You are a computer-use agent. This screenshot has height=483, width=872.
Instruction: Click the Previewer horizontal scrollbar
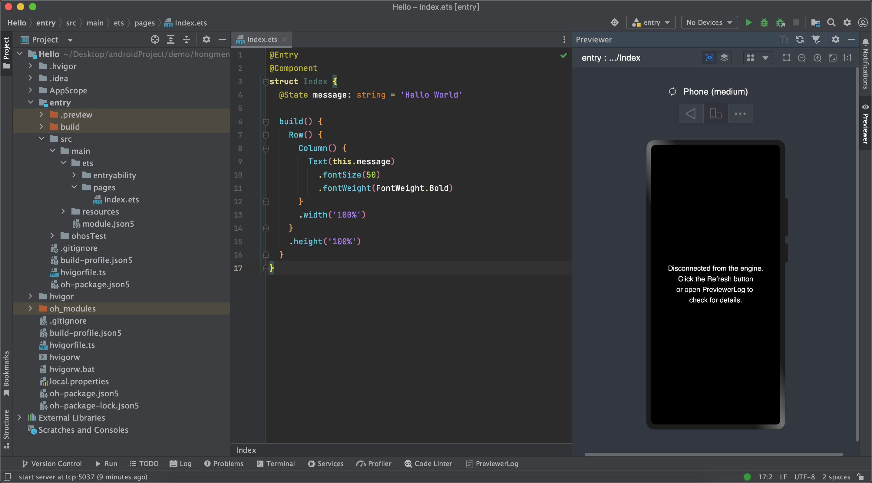714,454
